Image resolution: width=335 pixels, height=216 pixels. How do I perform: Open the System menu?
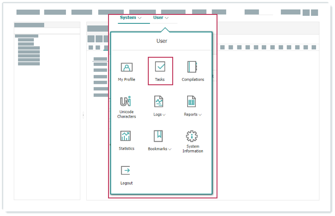(128, 18)
